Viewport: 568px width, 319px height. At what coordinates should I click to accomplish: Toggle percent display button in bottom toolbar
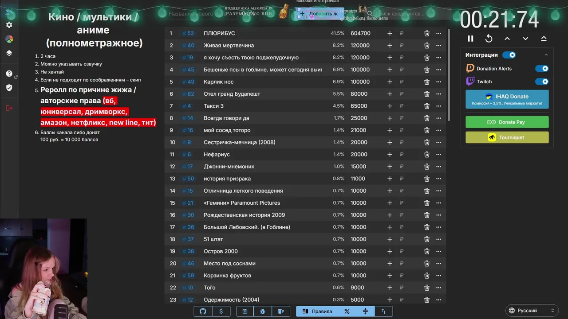(x=347, y=311)
